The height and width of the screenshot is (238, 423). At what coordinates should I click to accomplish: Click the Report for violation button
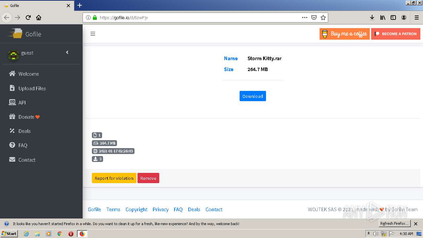(114, 178)
